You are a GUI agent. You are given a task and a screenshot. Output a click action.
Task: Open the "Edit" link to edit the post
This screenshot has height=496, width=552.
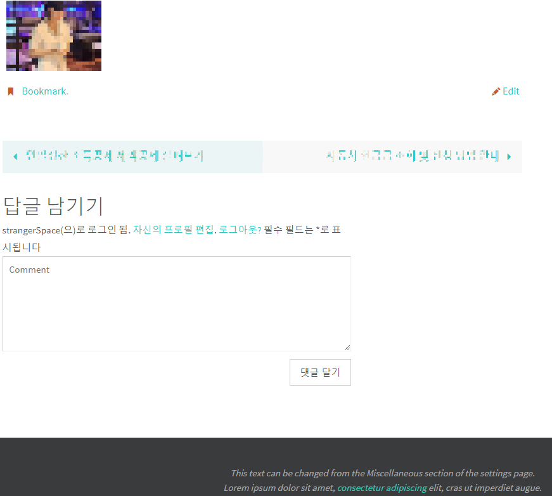click(511, 91)
